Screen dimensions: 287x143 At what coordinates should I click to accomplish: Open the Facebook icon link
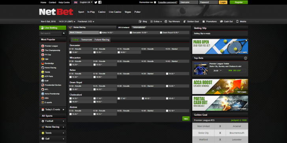tap(100, 2)
